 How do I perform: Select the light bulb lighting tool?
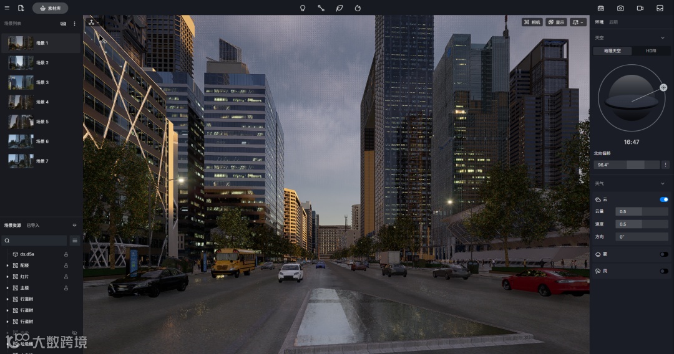point(303,8)
